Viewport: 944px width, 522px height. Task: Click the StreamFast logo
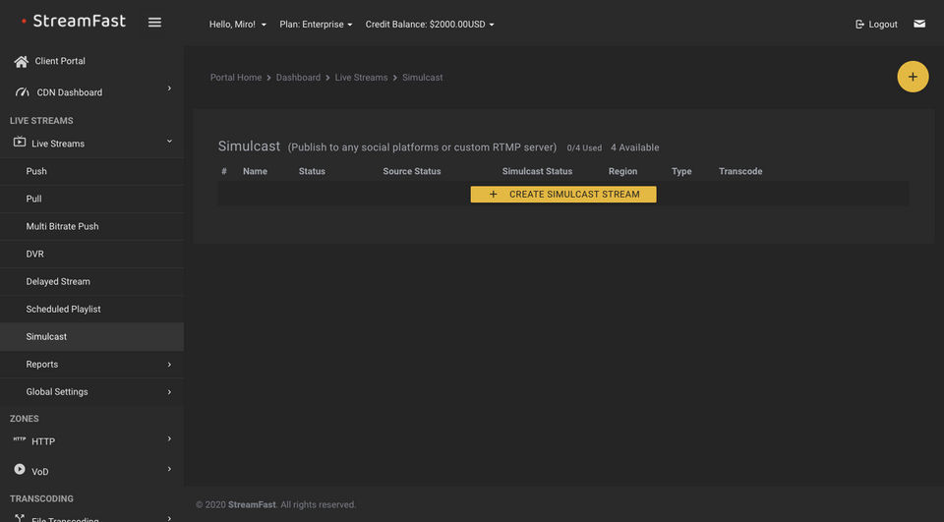(x=74, y=21)
